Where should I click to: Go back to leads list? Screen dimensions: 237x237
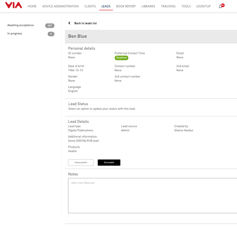(x=86, y=23)
